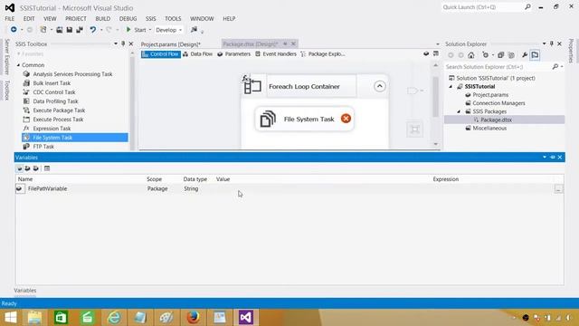
Task: Collapse the SSISTutorial project node
Action: click(x=451, y=87)
